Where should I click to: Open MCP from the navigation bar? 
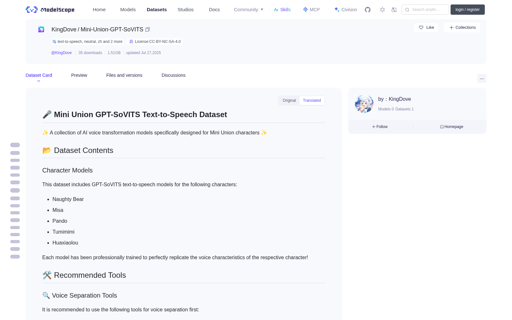tap(311, 10)
